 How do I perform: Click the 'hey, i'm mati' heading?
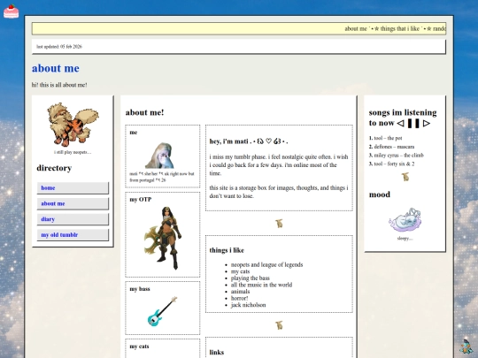click(249, 141)
